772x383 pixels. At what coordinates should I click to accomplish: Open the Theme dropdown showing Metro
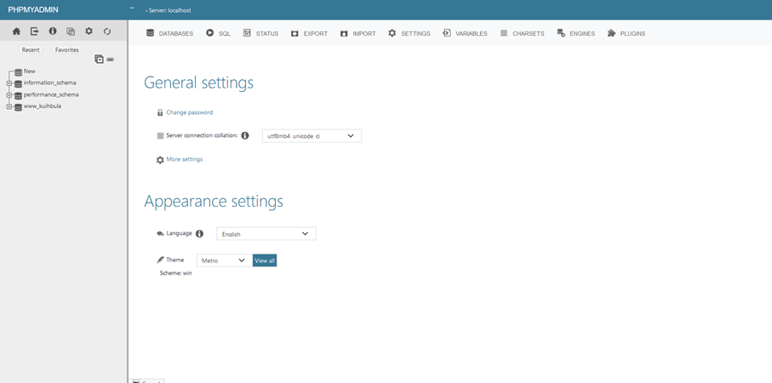(223, 260)
